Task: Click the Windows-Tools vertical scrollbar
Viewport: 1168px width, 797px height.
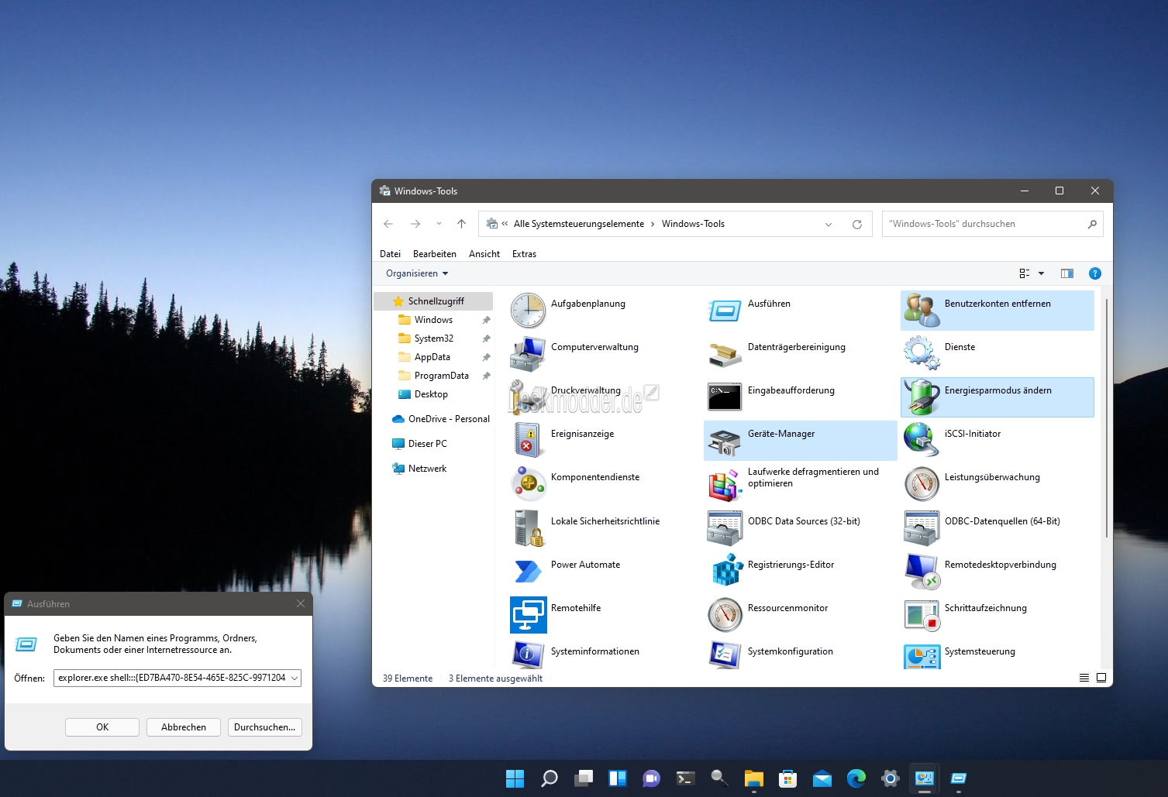Action: tap(1107, 418)
